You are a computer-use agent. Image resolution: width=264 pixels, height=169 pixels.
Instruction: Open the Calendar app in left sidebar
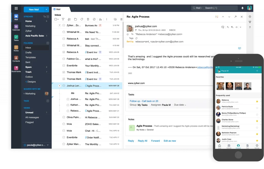[16, 27]
